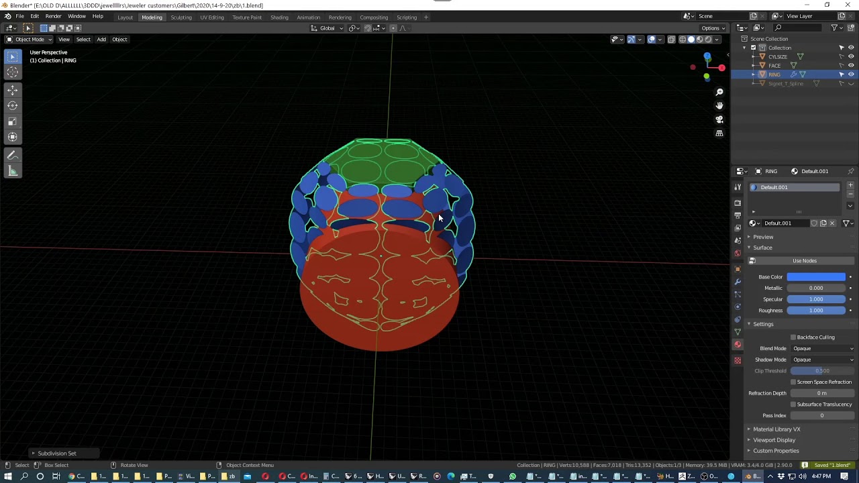Image resolution: width=859 pixels, height=483 pixels.
Task: Open the Shading workspace tab
Action: tap(279, 17)
